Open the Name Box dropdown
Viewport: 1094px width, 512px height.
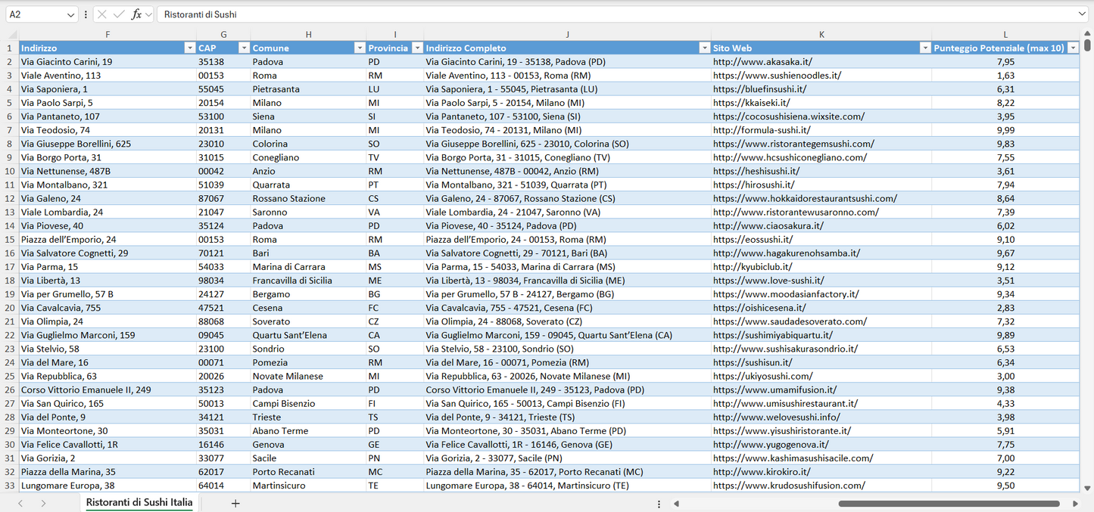(71, 14)
